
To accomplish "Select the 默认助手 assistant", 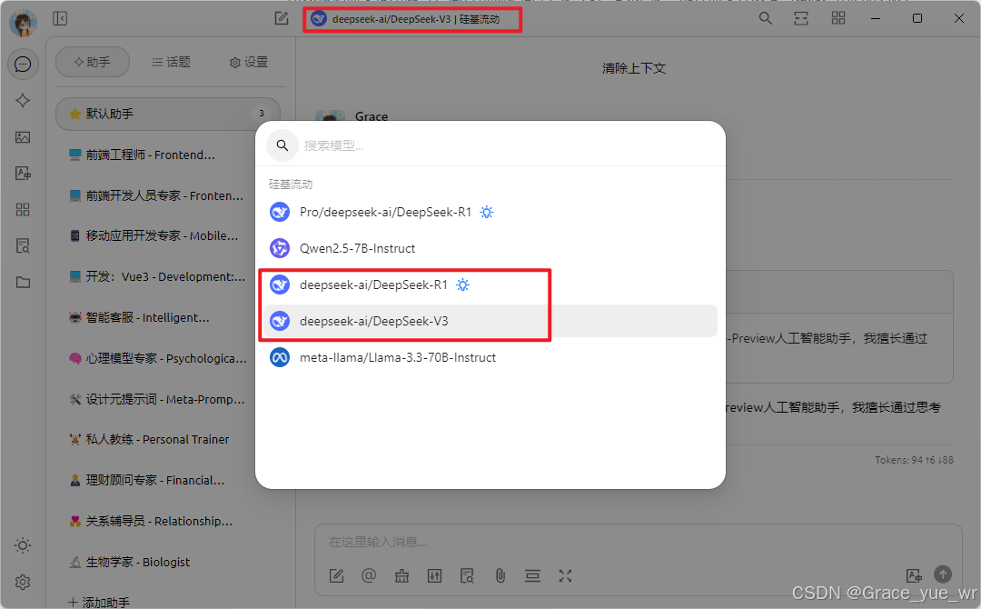I will pos(168,114).
